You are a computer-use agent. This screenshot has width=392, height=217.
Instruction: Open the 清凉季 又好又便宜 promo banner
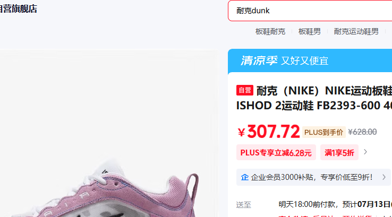(x=310, y=60)
